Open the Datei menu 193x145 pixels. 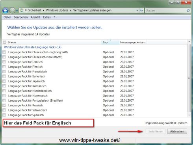point(7,17)
